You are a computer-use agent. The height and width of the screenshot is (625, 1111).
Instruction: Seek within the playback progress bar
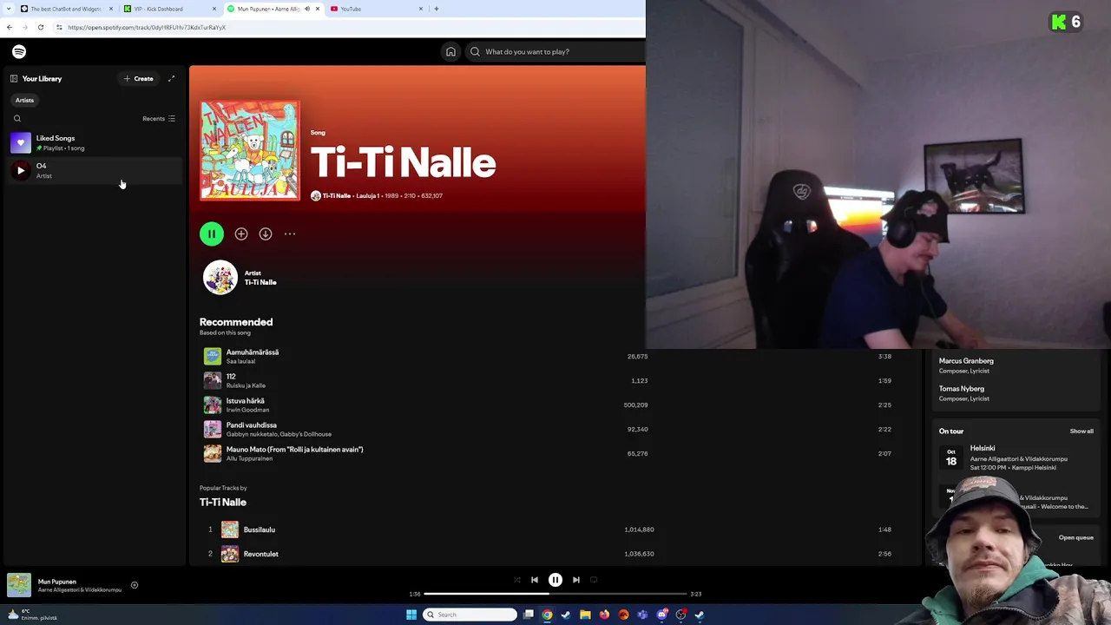555,594
